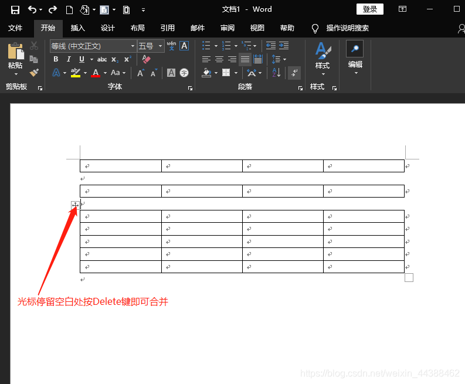The image size is (465, 384).
Task: Increase paragraph indent
Action: (284, 46)
